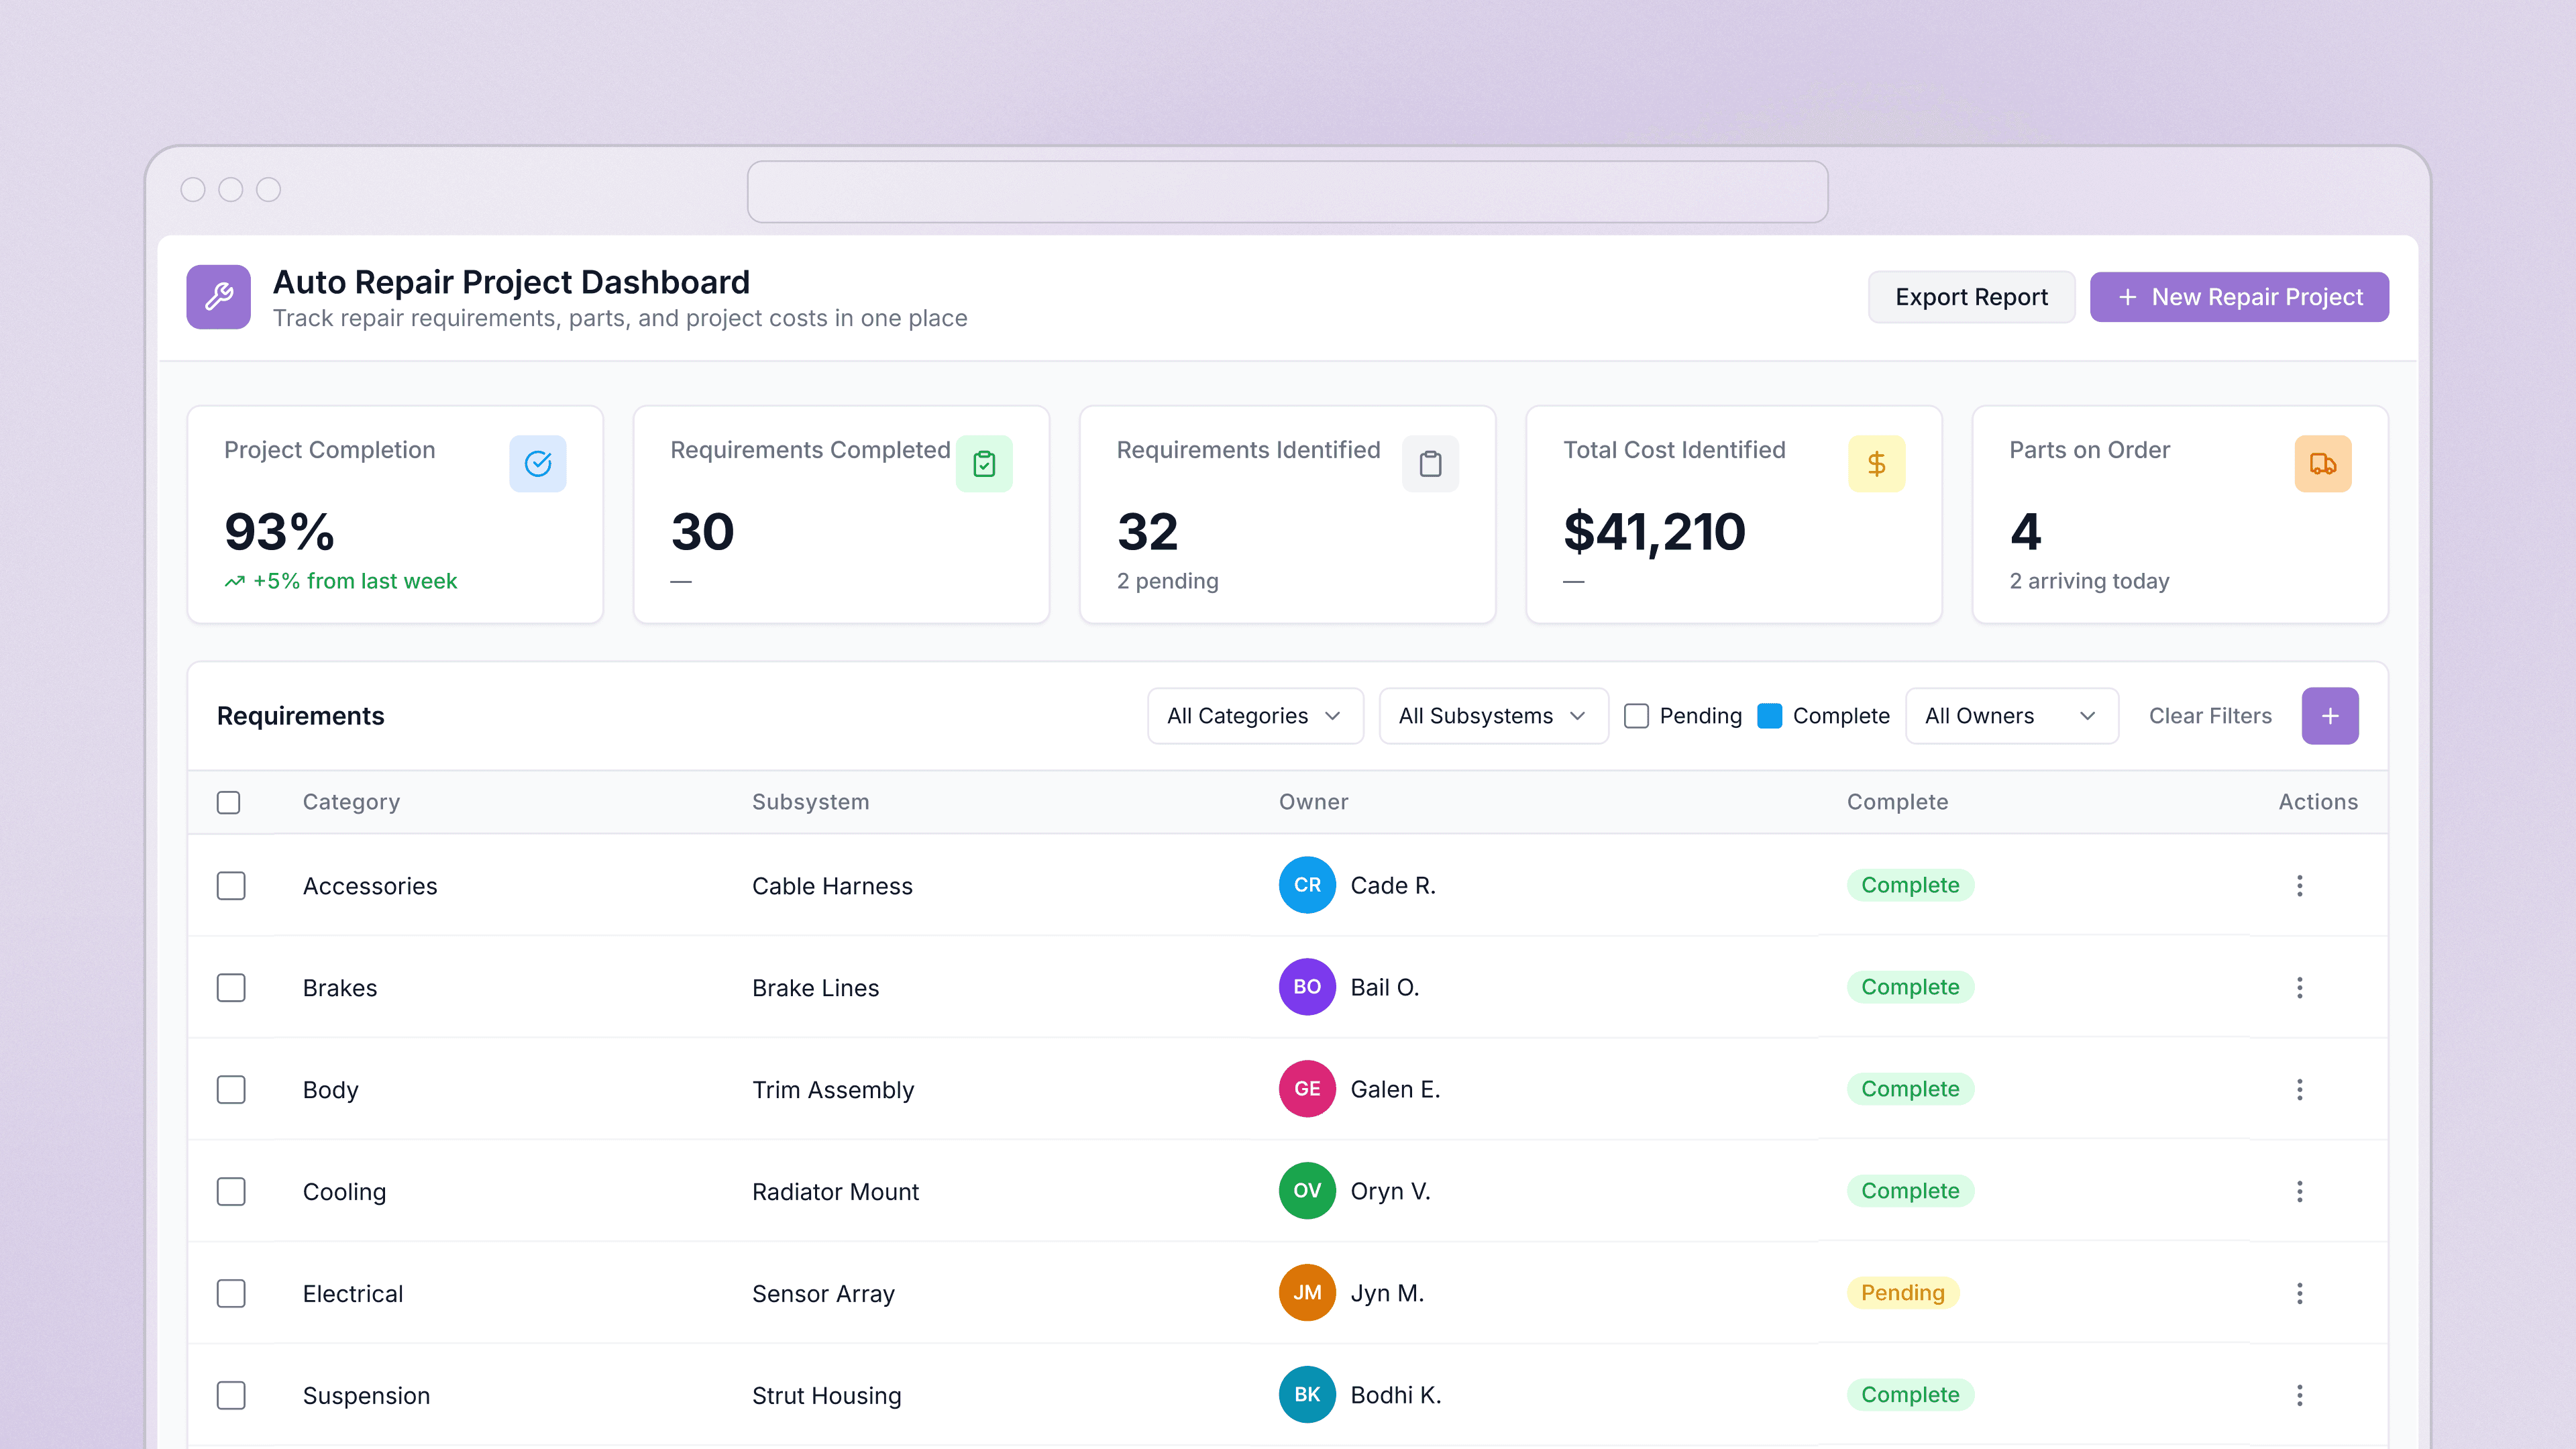The height and width of the screenshot is (1449, 2576).
Task: Click the purple plus add requirement button
Action: 2330,716
